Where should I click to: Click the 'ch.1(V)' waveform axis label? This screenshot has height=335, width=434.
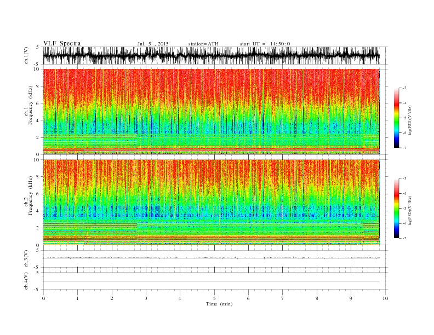pos(26,55)
